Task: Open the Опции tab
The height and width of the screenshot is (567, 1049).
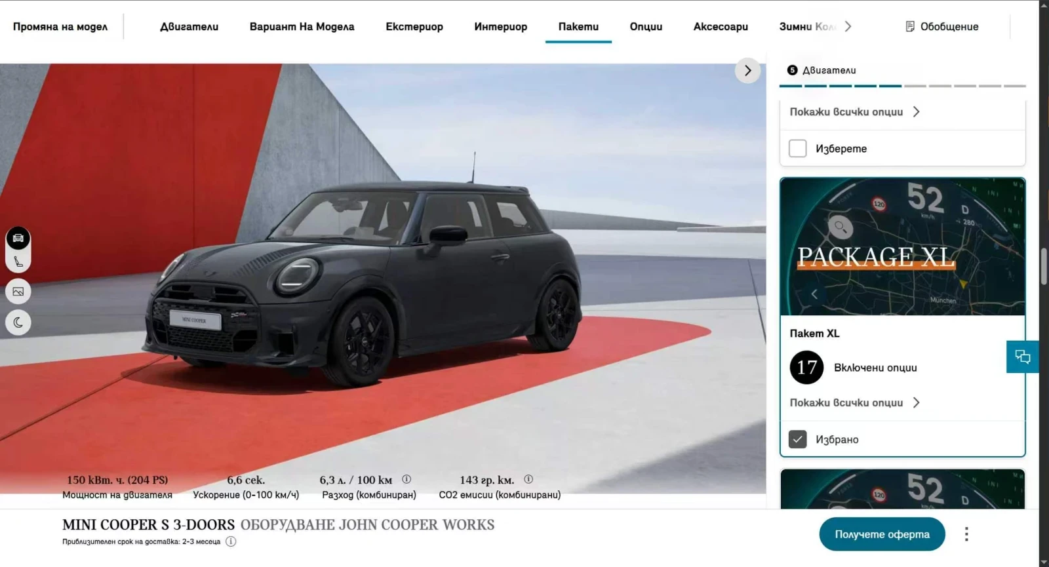Action: pos(646,27)
